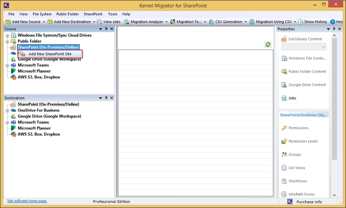Click OneDrive cloud icon in Destination tree
The width and height of the screenshot is (346, 208).
13,110
